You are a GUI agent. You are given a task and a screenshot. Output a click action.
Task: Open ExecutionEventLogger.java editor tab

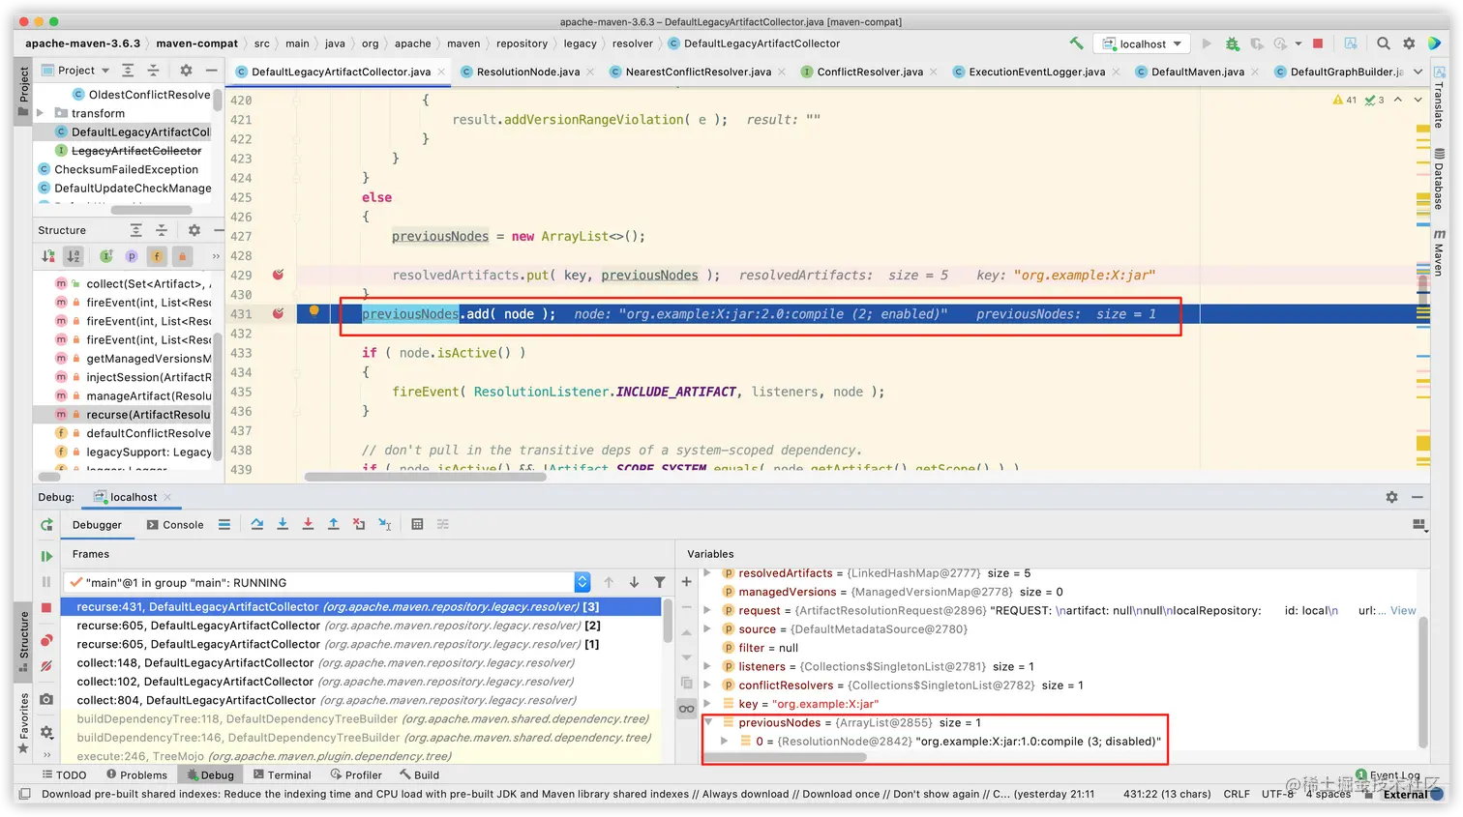[1036, 72]
